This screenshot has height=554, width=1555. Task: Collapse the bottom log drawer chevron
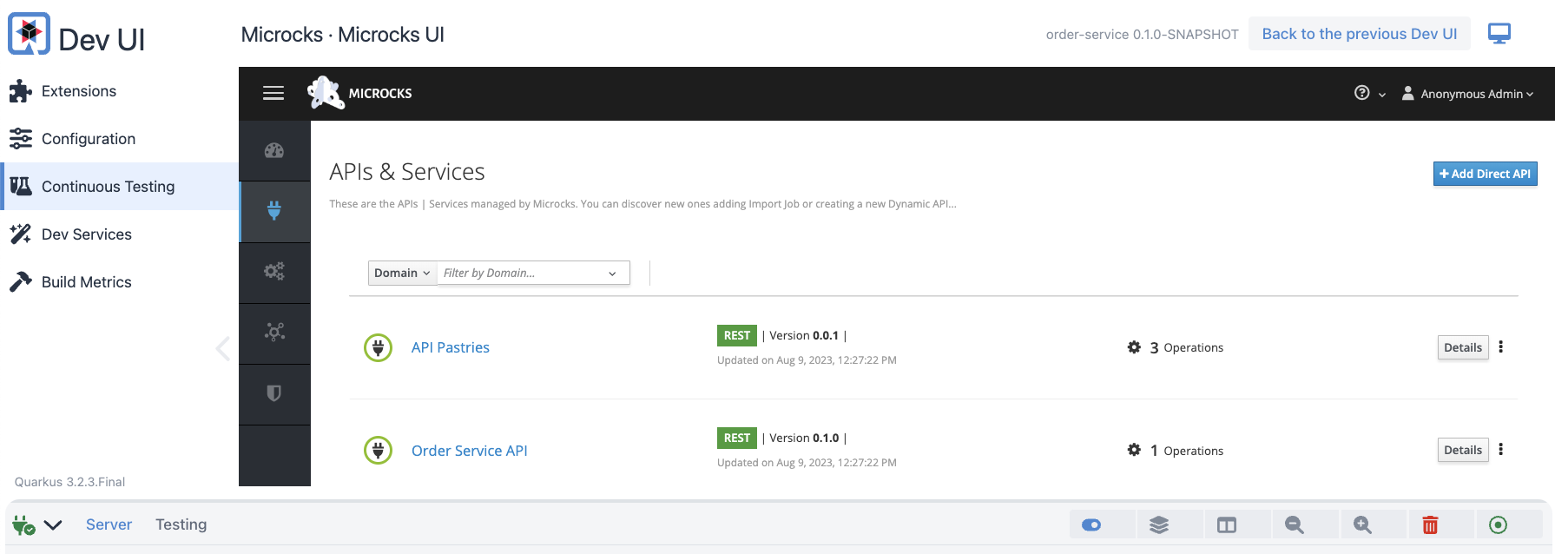click(53, 524)
